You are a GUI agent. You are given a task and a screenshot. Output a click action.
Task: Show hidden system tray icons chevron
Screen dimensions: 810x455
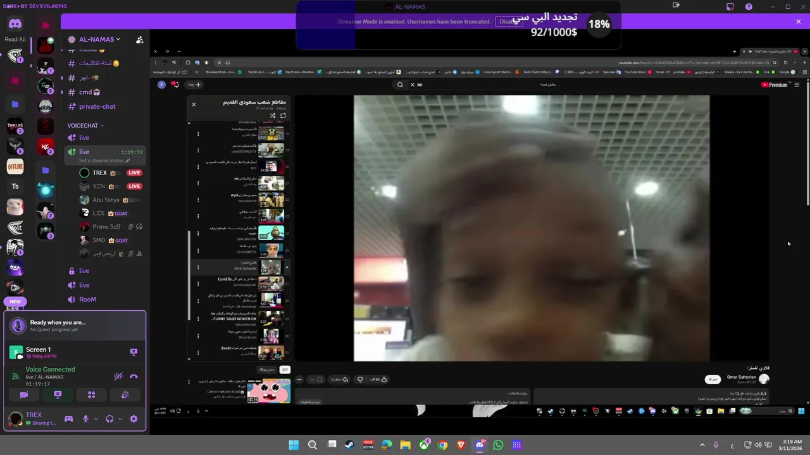[702, 445]
